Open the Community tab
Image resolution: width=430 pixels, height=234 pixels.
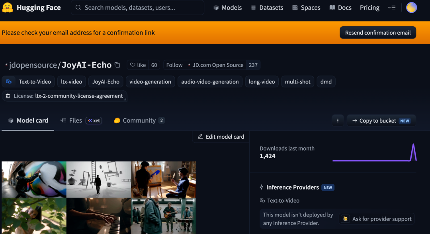139,120
